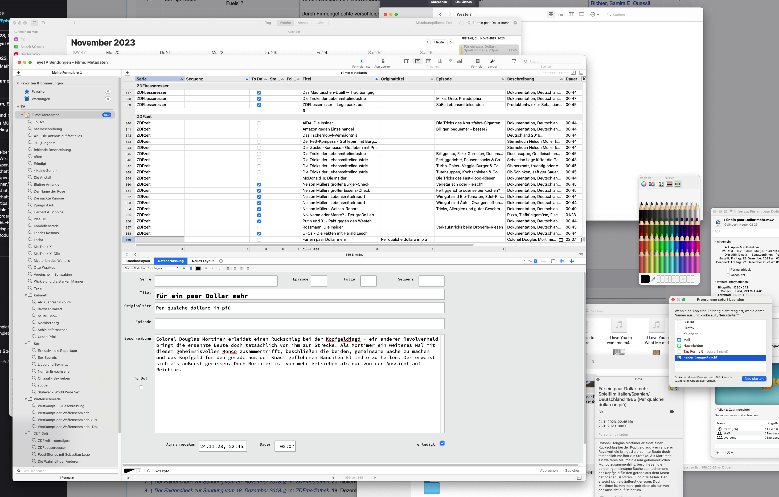The height and width of the screenshot is (497, 779).
Task: Switch to the Standardlayout tab
Action: pyautogui.click(x=138, y=261)
